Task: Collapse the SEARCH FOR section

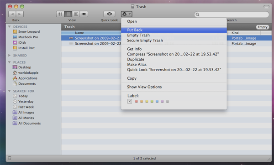Action: [10, 91]
